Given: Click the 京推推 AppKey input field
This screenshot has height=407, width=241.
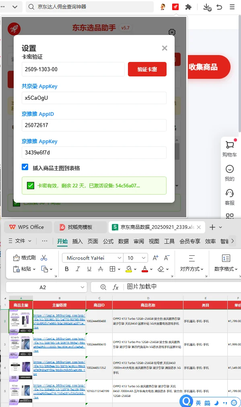Looking at the screenshot, I should point(94,153).
